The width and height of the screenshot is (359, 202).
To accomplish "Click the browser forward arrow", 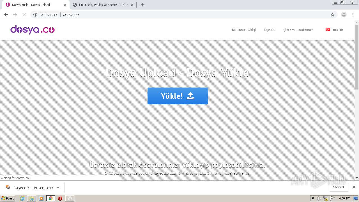I will [15, 15].
